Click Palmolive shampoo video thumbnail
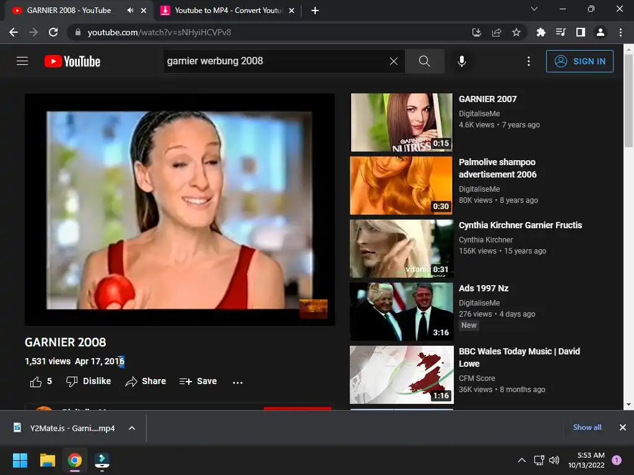The image size is (634, 475). tap(401, 186)
